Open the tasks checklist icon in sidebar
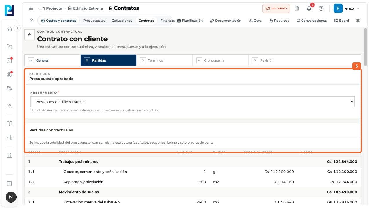Image resolution: width=371 pixels, height=208 pixels. (x=9, y=61)
